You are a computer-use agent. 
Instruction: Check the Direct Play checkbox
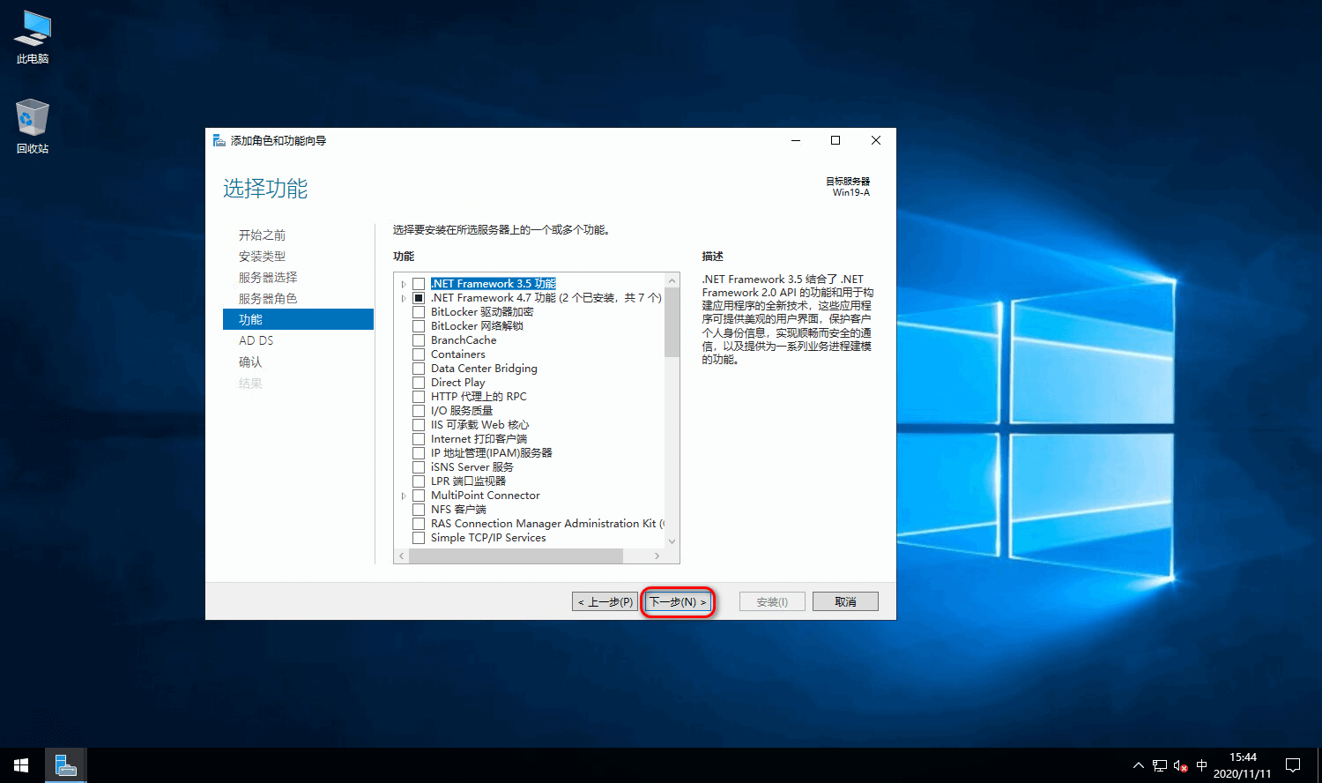419,383
